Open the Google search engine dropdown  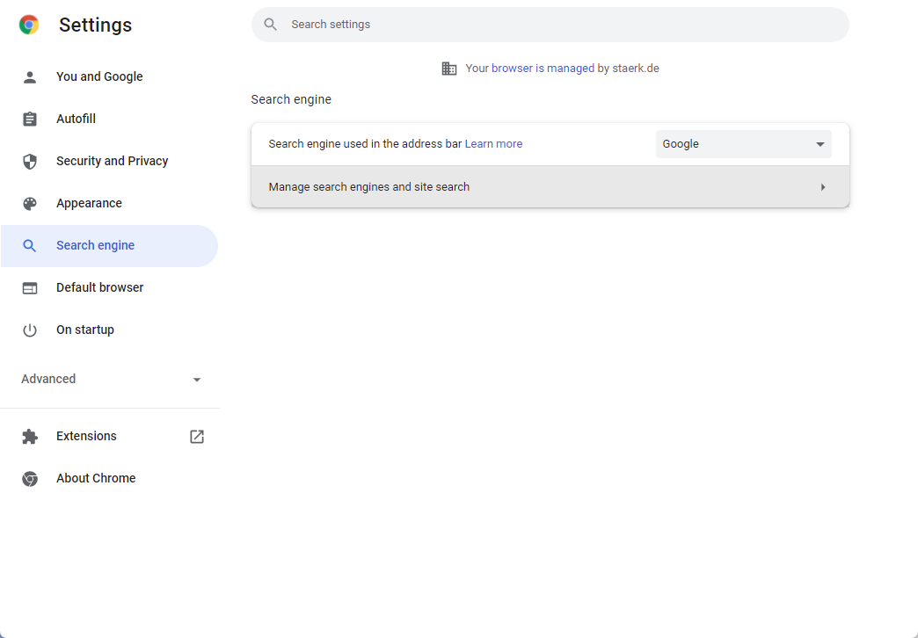point(743,144)
